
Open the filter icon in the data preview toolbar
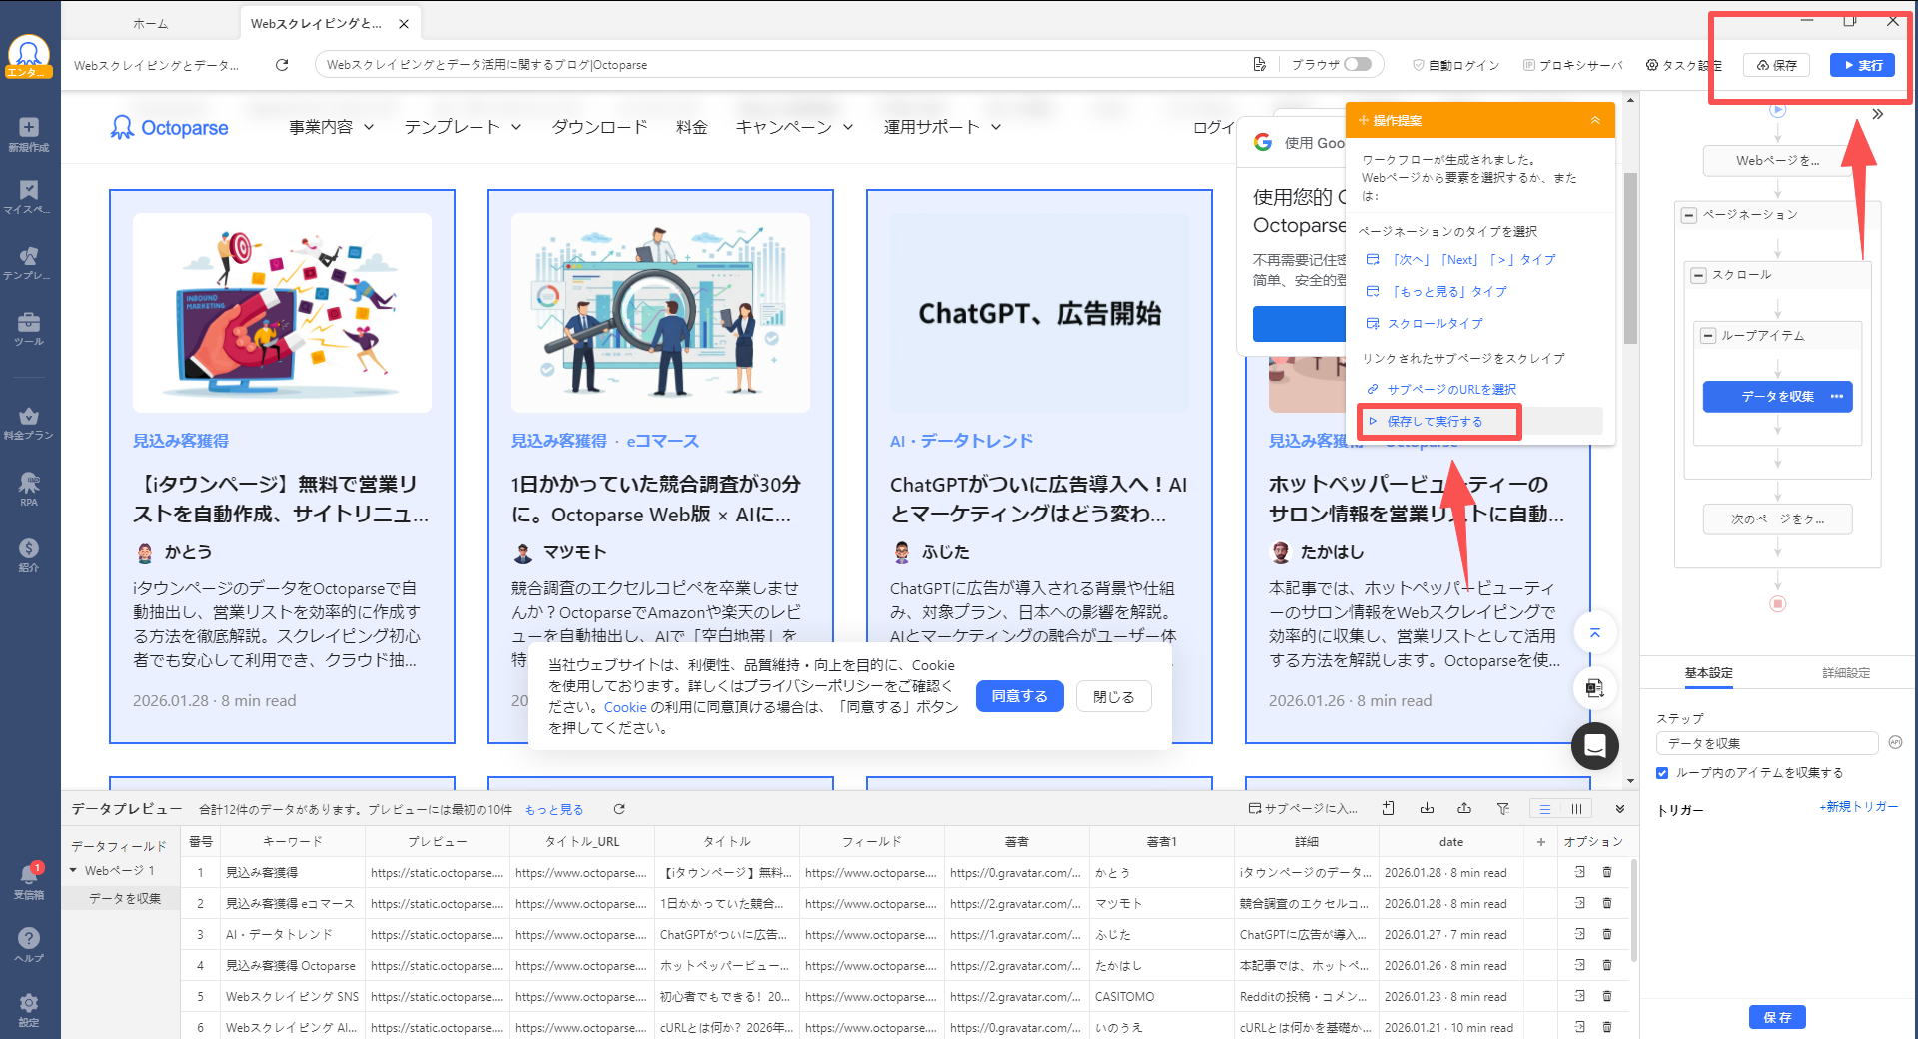(1503, 808)
